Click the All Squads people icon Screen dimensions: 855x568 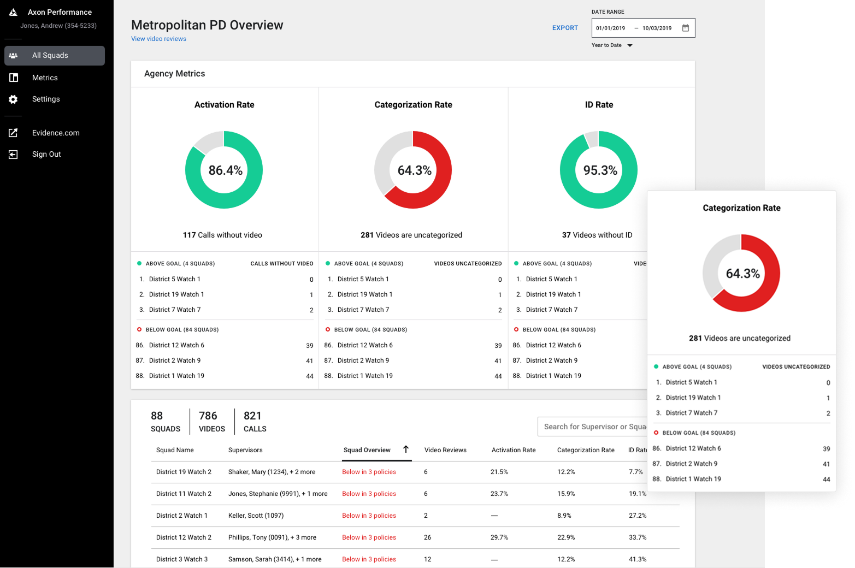(13, 56)
